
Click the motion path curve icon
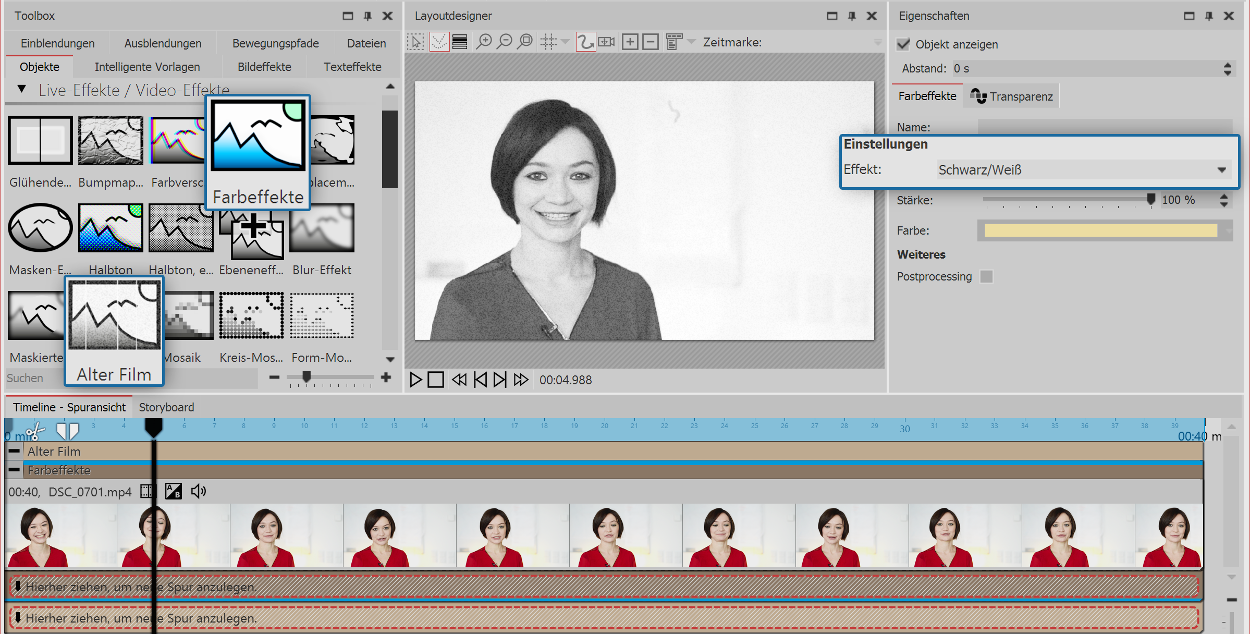(x=585, y=42)
